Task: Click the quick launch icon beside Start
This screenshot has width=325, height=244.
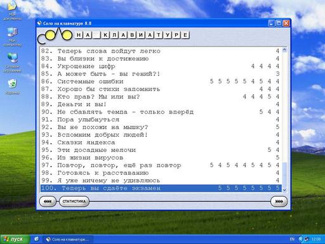Action: coord(36,239)
